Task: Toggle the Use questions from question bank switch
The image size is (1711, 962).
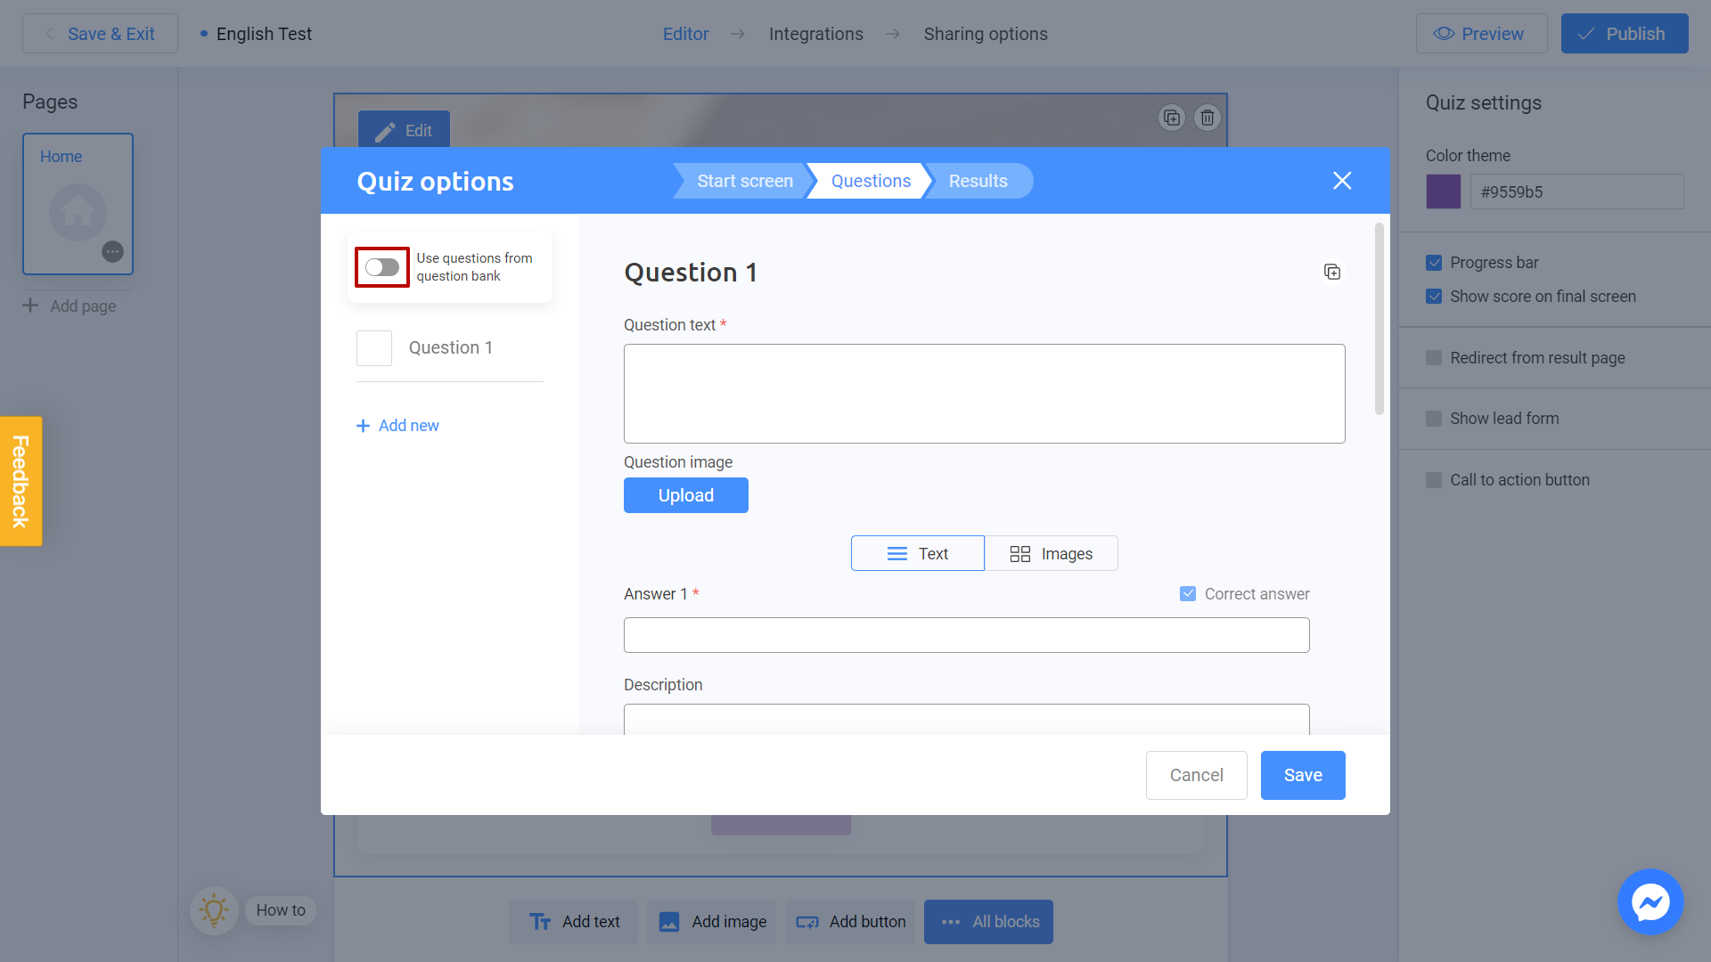Action: coord(382,266)
